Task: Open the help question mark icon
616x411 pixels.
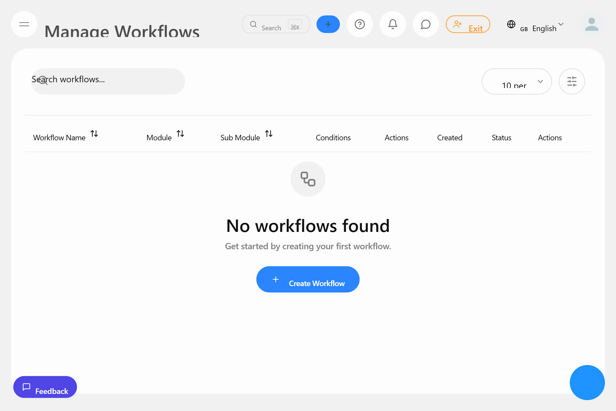Action: tap(360, 24)
